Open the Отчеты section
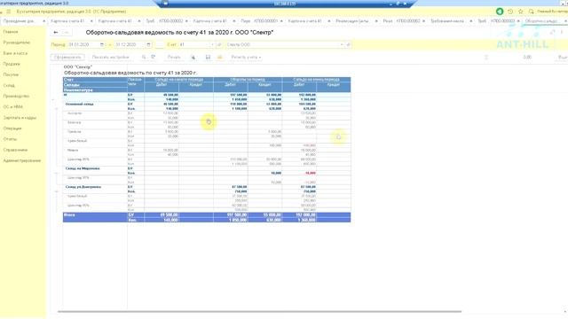 tap(10, 139)
